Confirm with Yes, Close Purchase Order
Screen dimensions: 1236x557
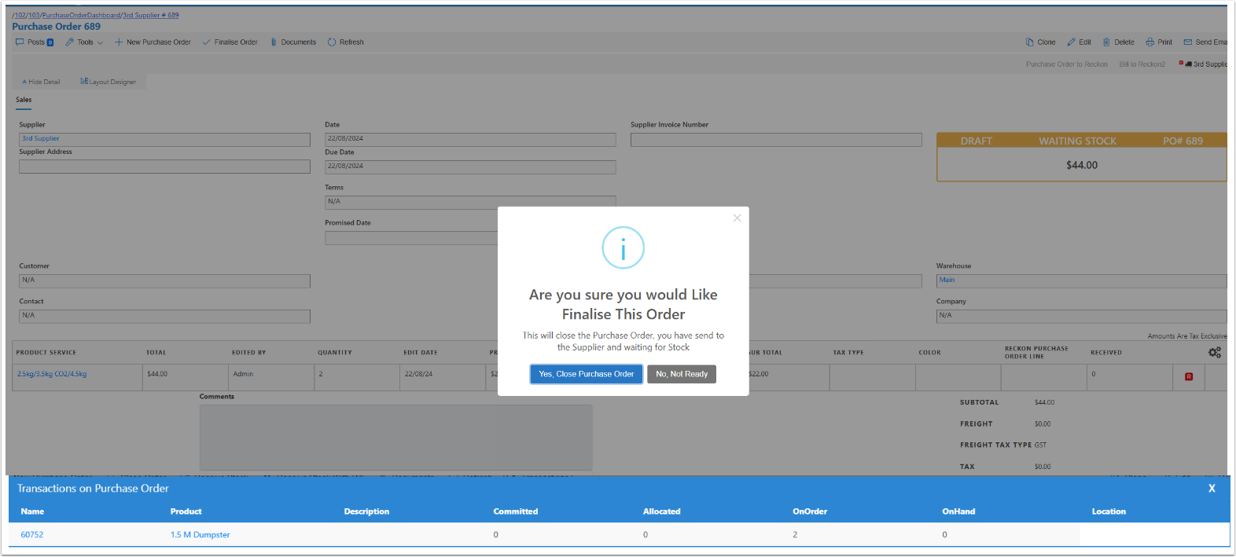586,374
